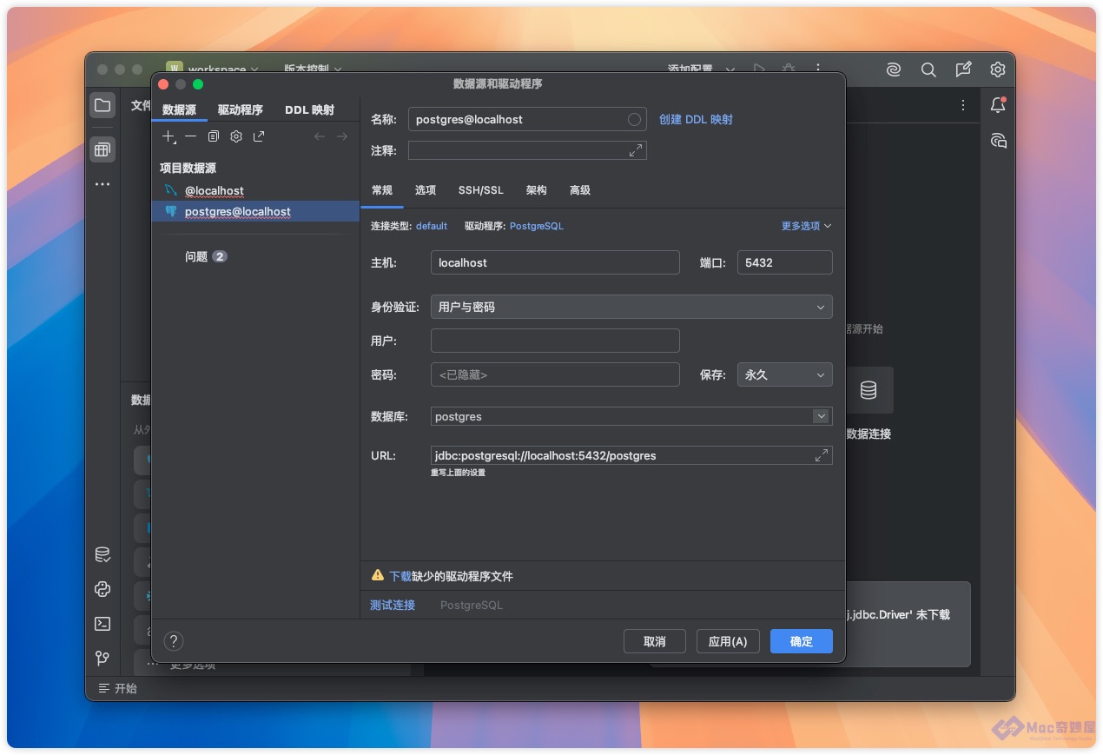Open the AI chat icon in right sidebar
The image size is (1103, 755).
click(998, 141)
